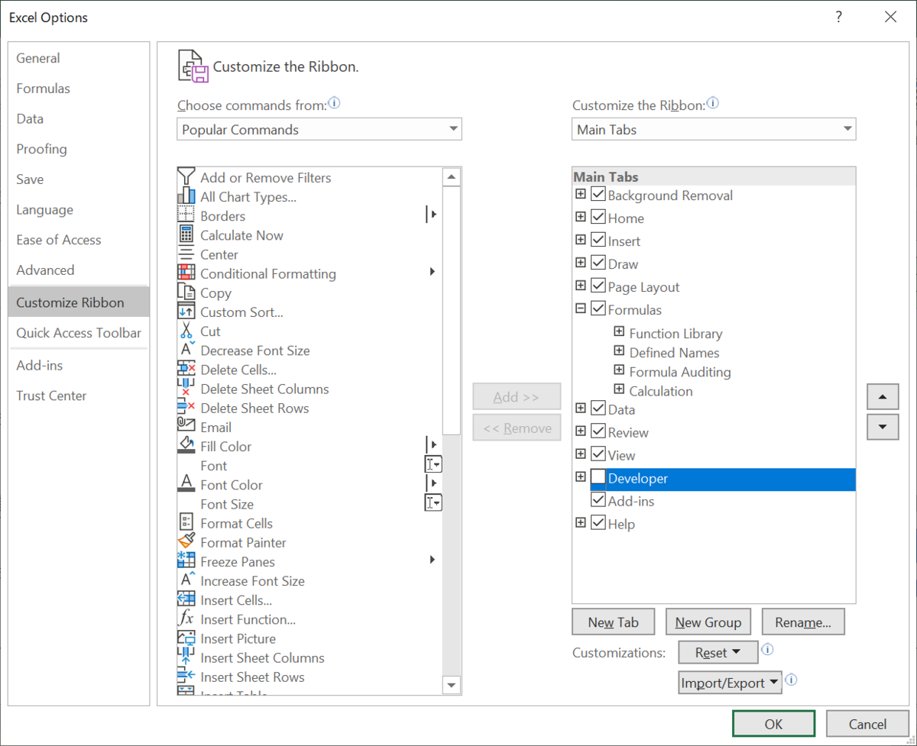Click the Decrease Font Size icon
The height and width of the screenshot is (746, 917).
pos(186,350)
